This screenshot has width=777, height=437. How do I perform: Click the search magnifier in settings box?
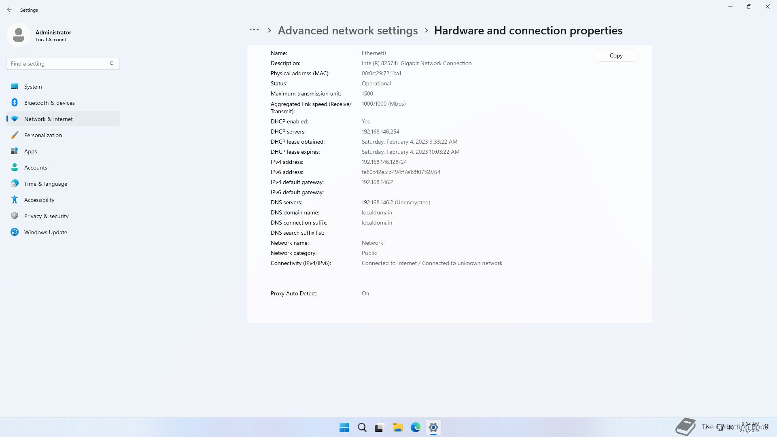pos(112,64)
